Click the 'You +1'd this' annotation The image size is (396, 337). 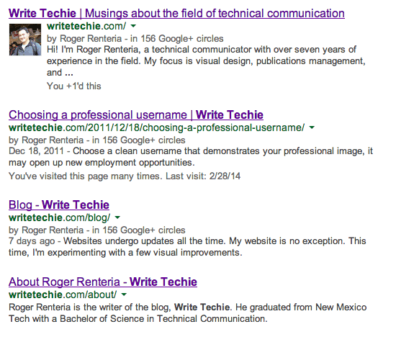click(x=74, y=86)
